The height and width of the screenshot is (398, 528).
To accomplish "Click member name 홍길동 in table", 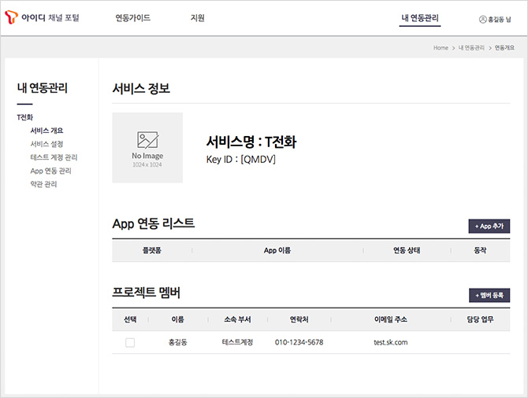I will point(178,342).
